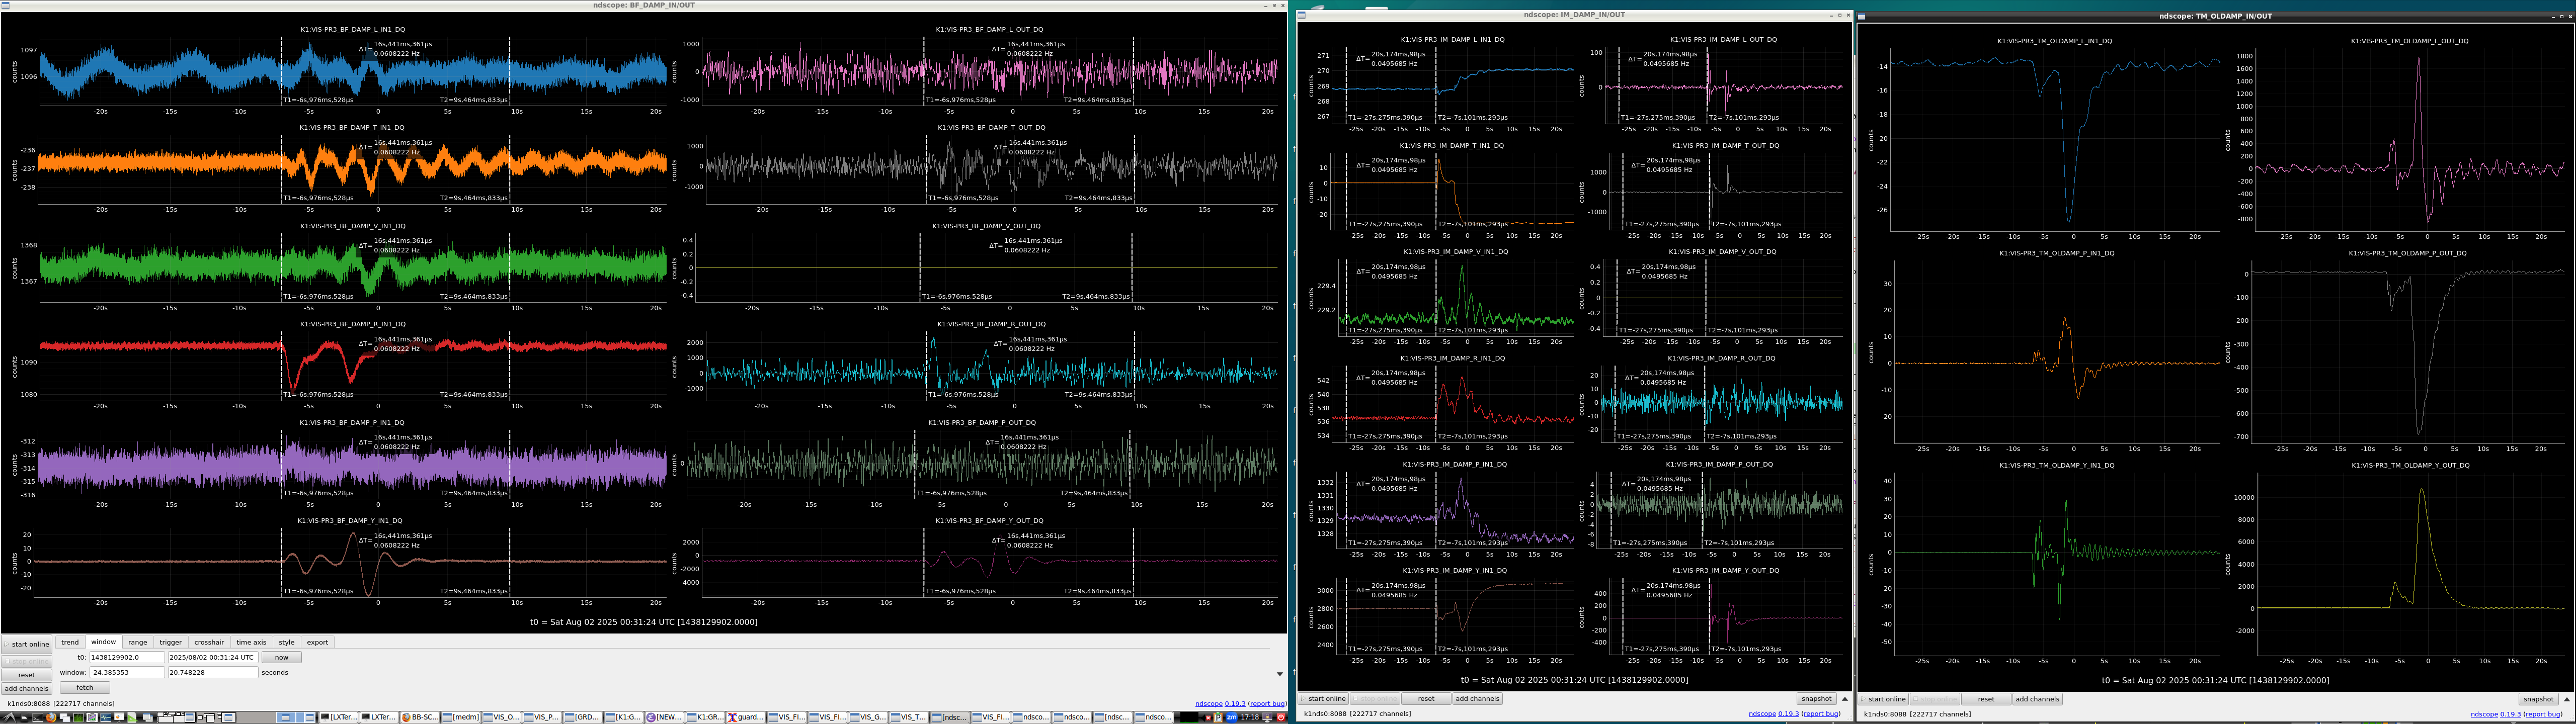Expand control panel arrow in IM_DAMP window

point(1845,699)
